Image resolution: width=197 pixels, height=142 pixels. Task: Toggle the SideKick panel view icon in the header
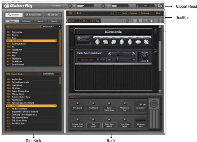click(160, 6)
